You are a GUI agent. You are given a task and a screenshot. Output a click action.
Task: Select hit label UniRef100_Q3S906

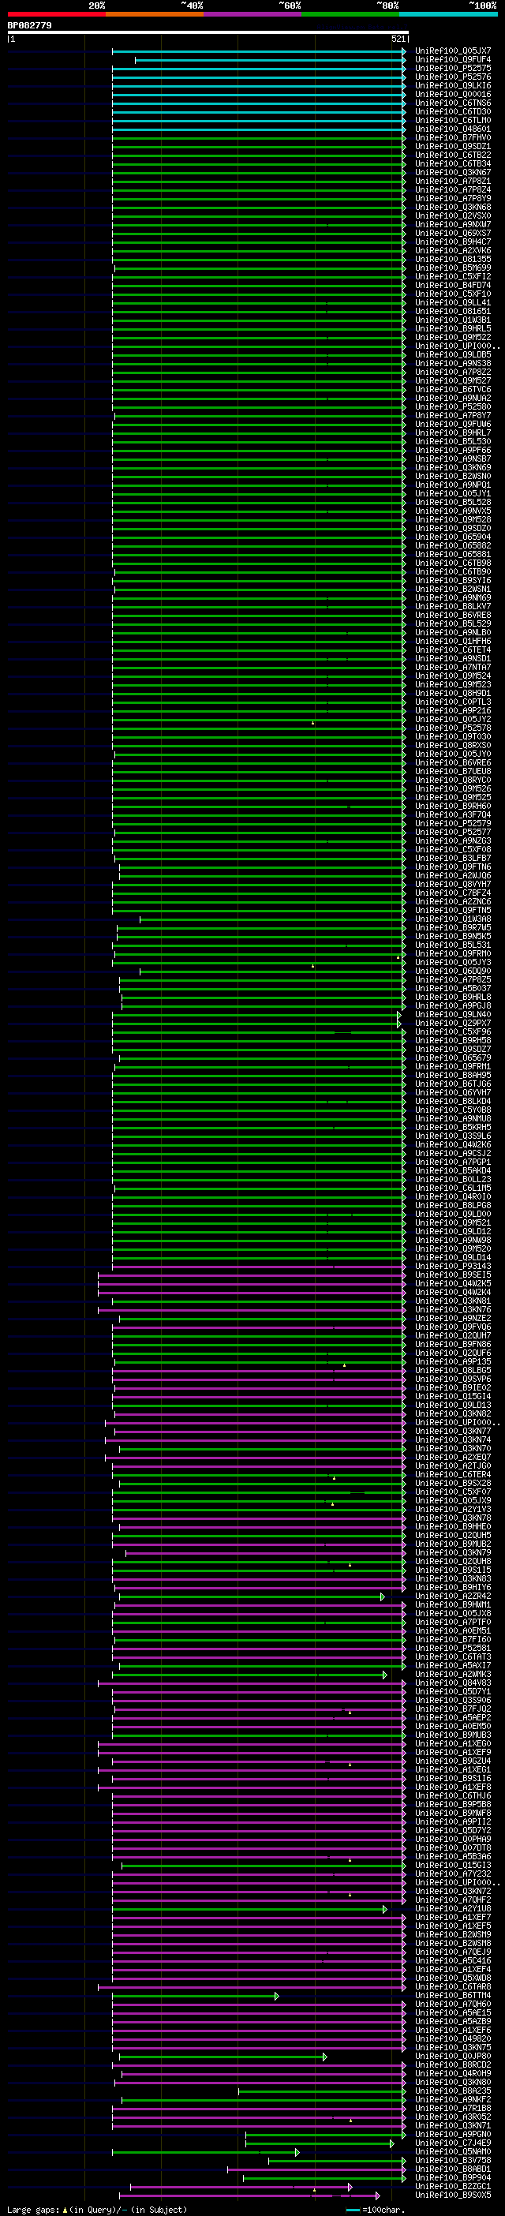click(x=454, y=1701)
